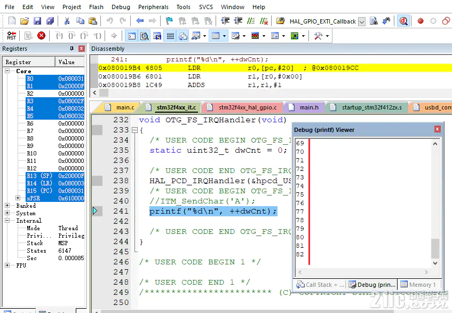Click the Paste clipboard icon
Viewport: 452px width, 313px height.
click(92, 21)
